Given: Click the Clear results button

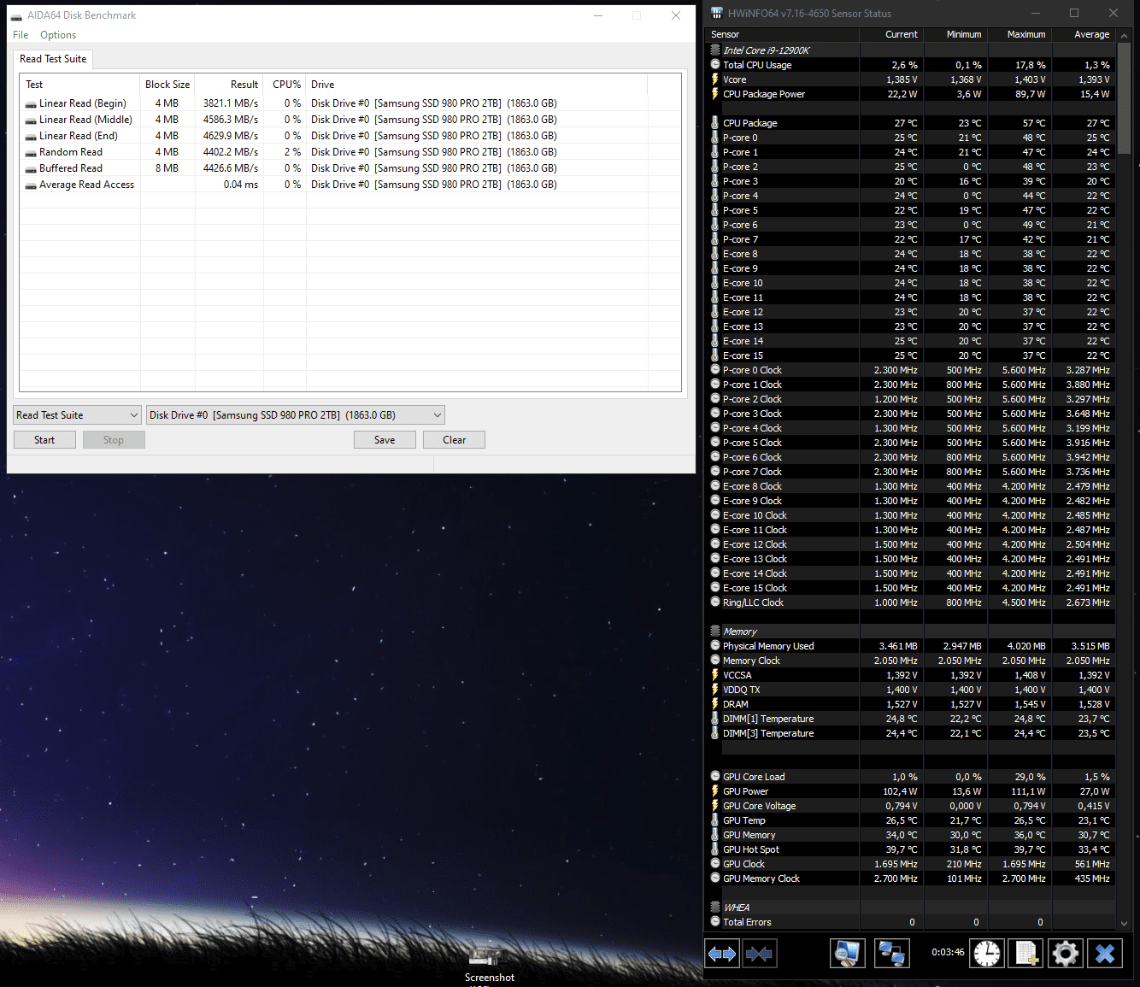Looking at the screenshot, I should pyautogui.click(x=454, y=440).
